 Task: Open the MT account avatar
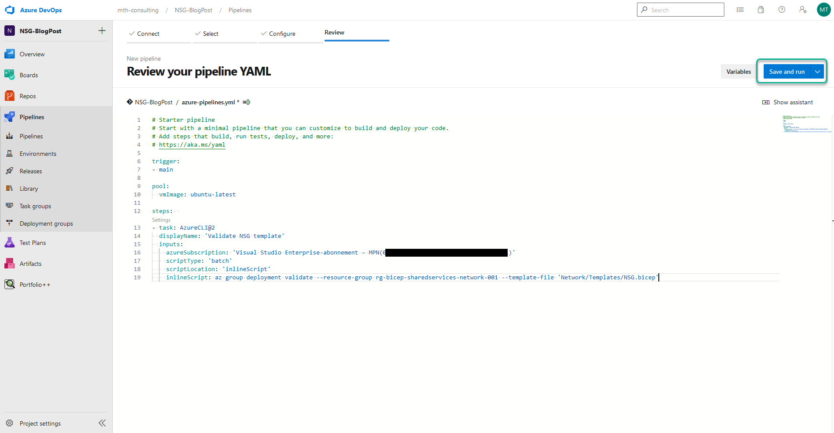point(824,10)
